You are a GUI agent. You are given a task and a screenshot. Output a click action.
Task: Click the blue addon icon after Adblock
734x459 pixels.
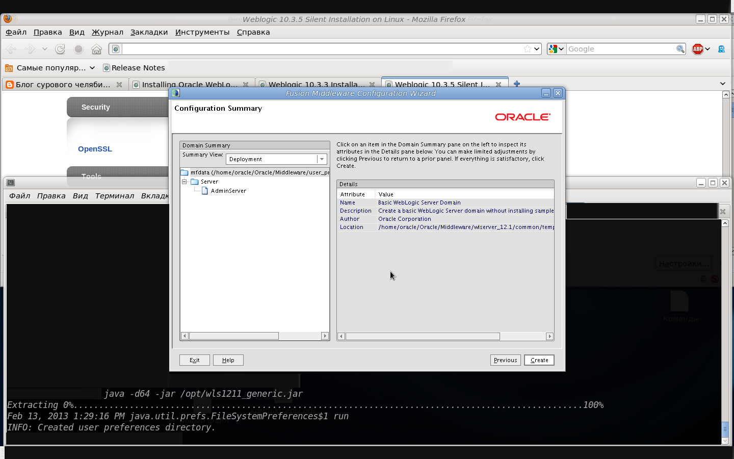pyautogui.click(x=721, y=49)
